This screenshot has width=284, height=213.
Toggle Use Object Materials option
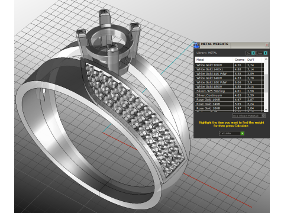(249, 115)
